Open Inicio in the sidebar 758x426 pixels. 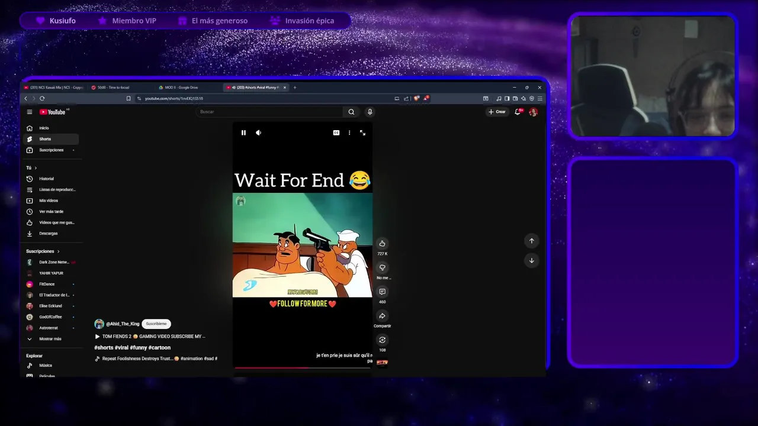coord(51,128)
